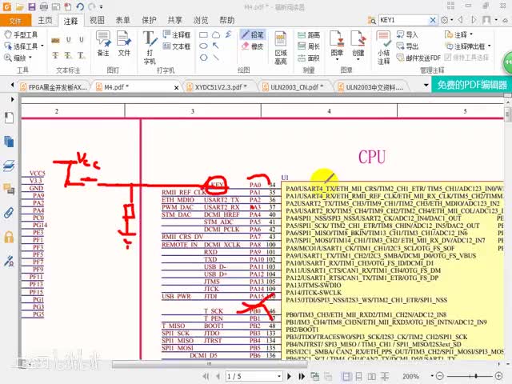This screenshot has height=384, width=512.
Task: Switch to the Help (帮助) ribbon tab
Action: 227,20
